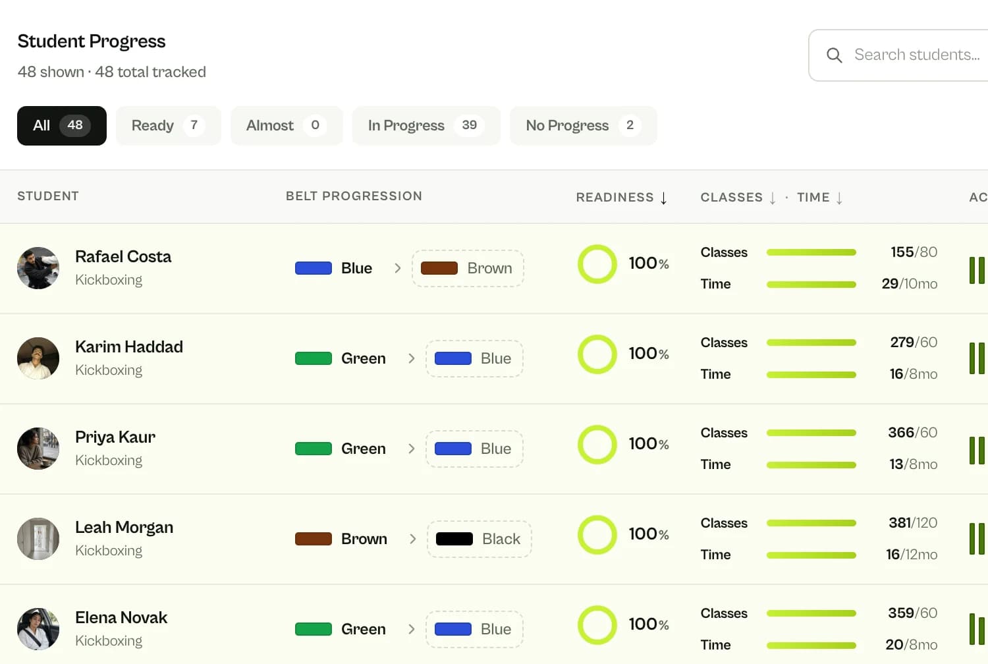Click the STUDENT column header
The height and width of the screenshot is (664, 988).
click(48, 196)
